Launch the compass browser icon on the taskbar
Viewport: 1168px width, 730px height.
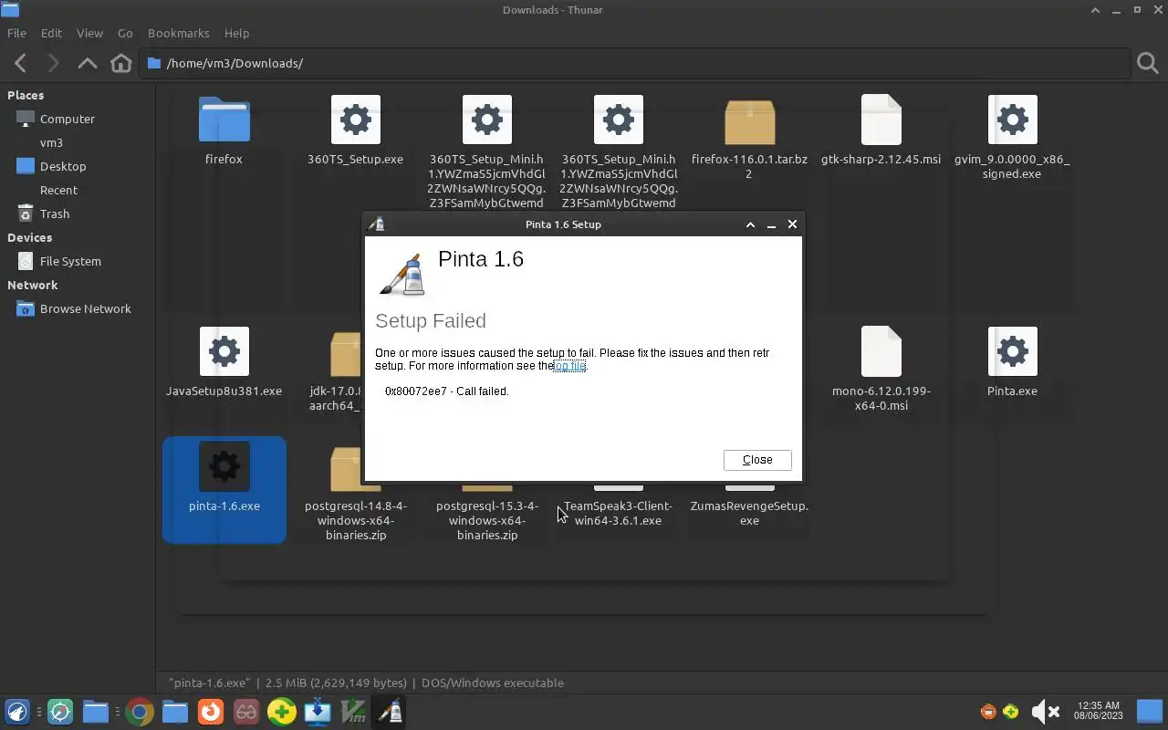pos(60,712)
